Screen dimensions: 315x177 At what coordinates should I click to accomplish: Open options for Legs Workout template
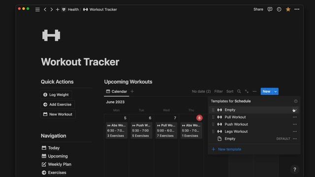pos(295,132)
